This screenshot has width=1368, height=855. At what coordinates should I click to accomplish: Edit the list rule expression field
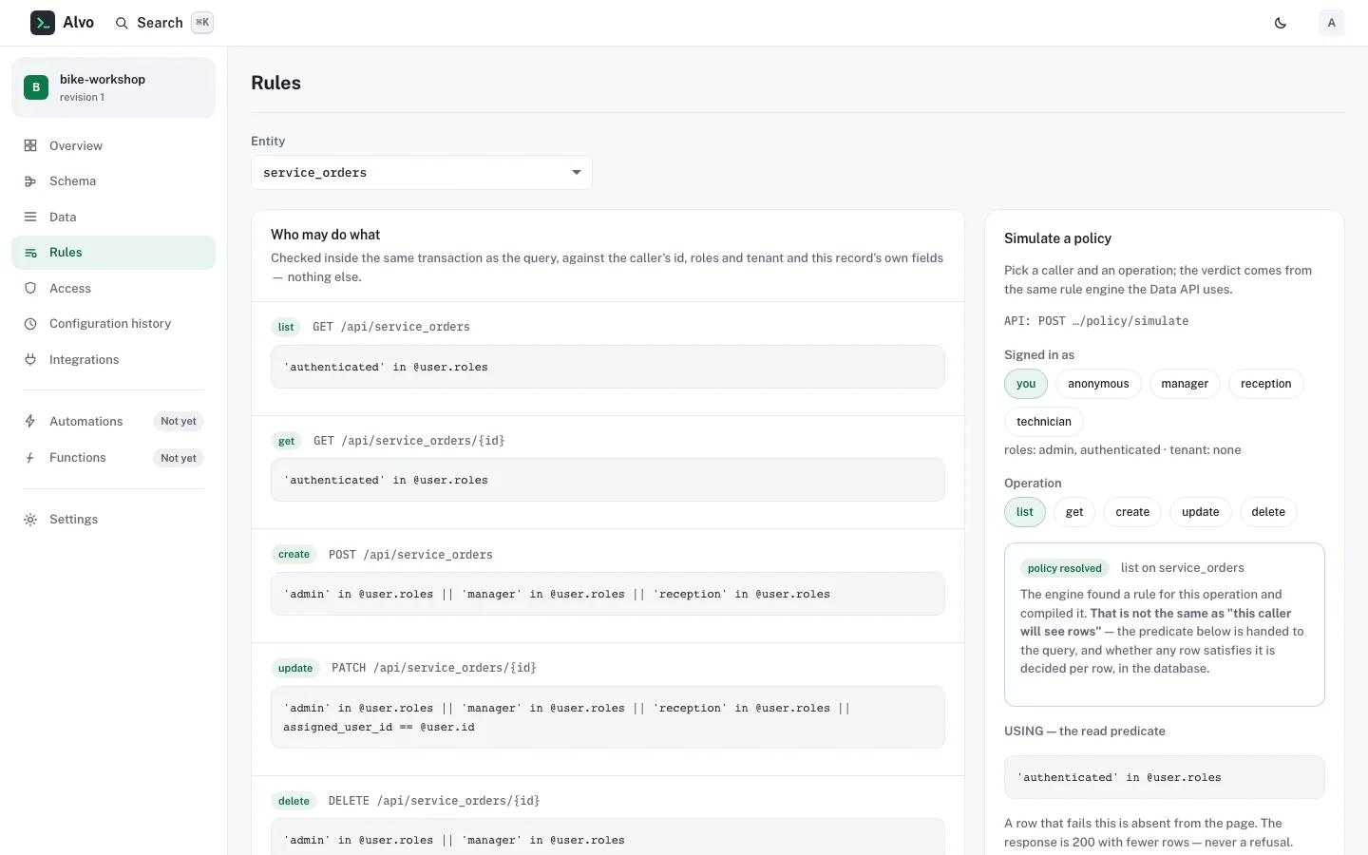[608, 367]
